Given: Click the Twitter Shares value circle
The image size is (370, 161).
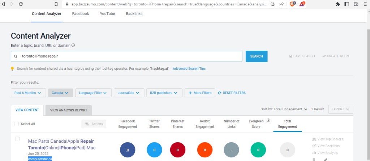Looking at the screenshot, I should click(x=154, y=150).
